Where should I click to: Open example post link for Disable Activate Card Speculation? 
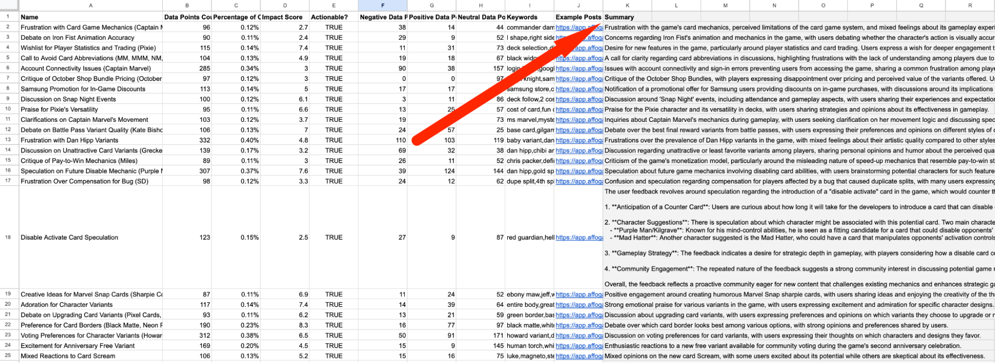579,238
